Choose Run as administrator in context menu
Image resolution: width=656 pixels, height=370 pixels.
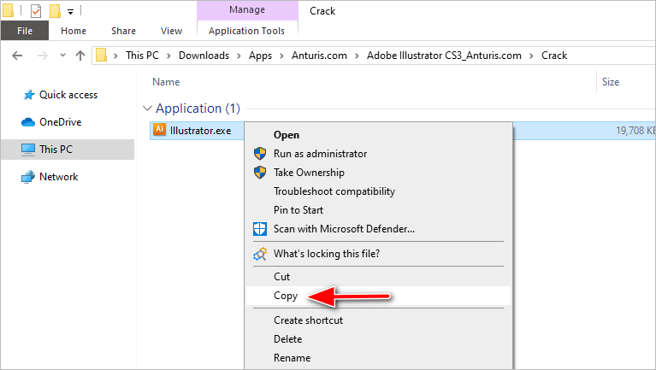tap(320, 154)
